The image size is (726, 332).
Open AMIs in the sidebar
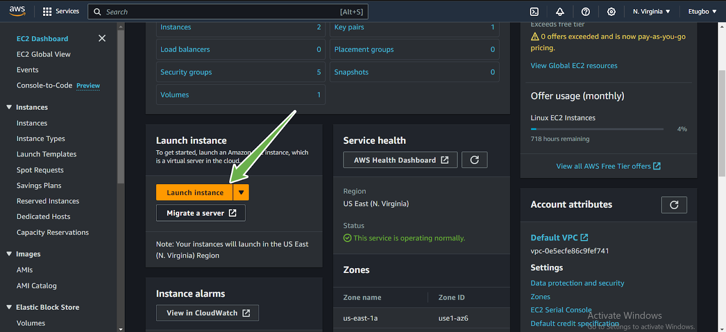tap(25, 269)
